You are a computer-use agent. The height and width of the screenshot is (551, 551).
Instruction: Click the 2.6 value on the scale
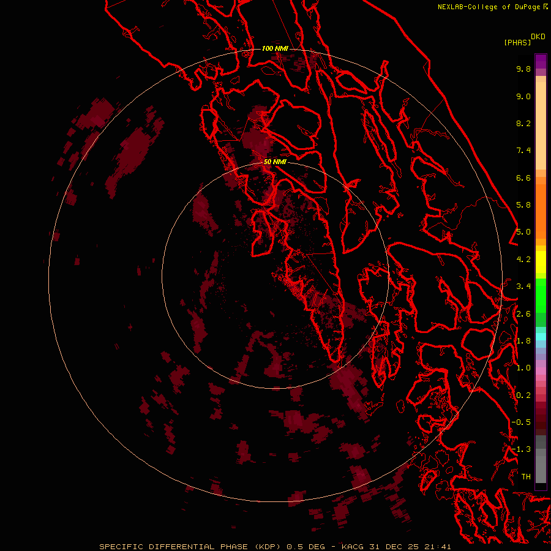[x=523, y=314]
